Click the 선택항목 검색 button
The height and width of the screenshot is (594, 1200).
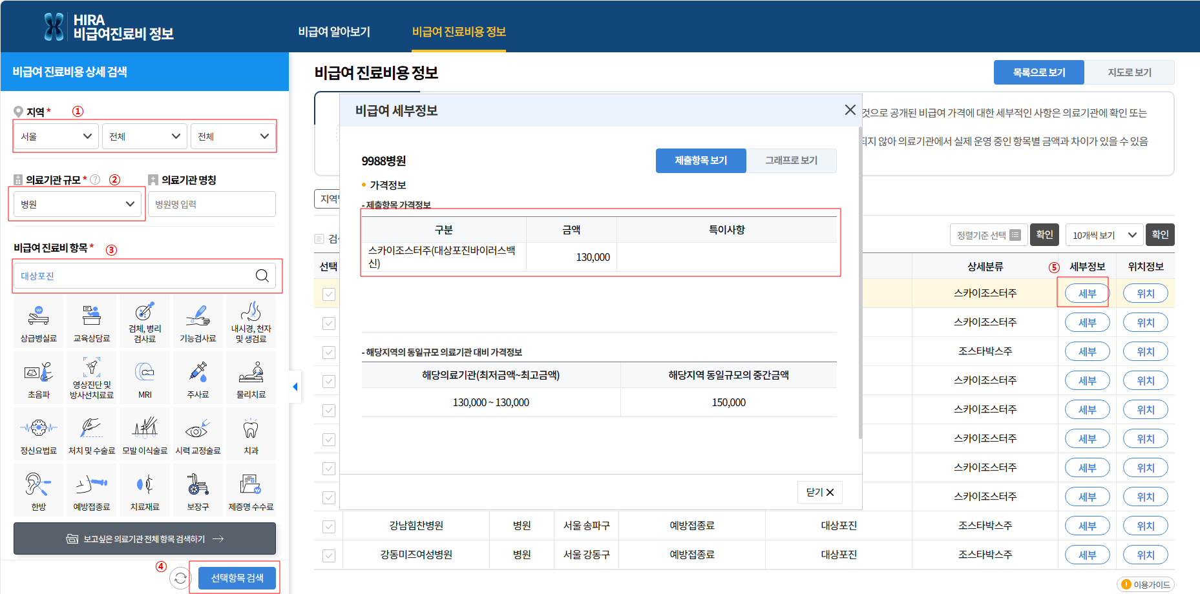click(237, 578)
